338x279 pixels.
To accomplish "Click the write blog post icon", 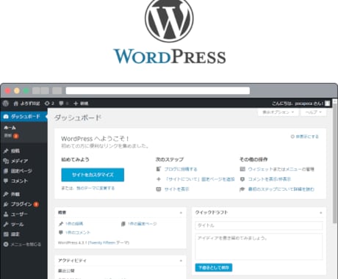I will click(x=159, y=169).
